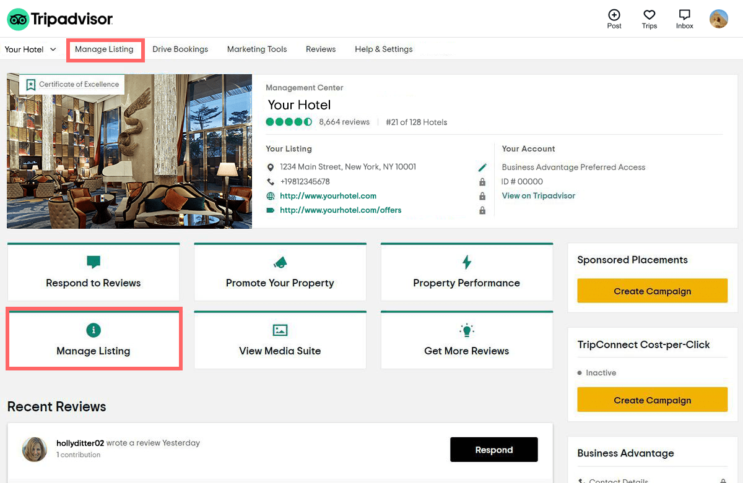Click the lock icon beside the phone number
This screenshot has height=483, width=743.
(x=482, y=182)
